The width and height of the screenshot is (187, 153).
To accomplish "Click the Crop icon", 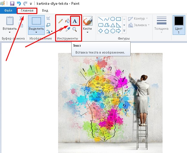I will (x=48, y=18).
